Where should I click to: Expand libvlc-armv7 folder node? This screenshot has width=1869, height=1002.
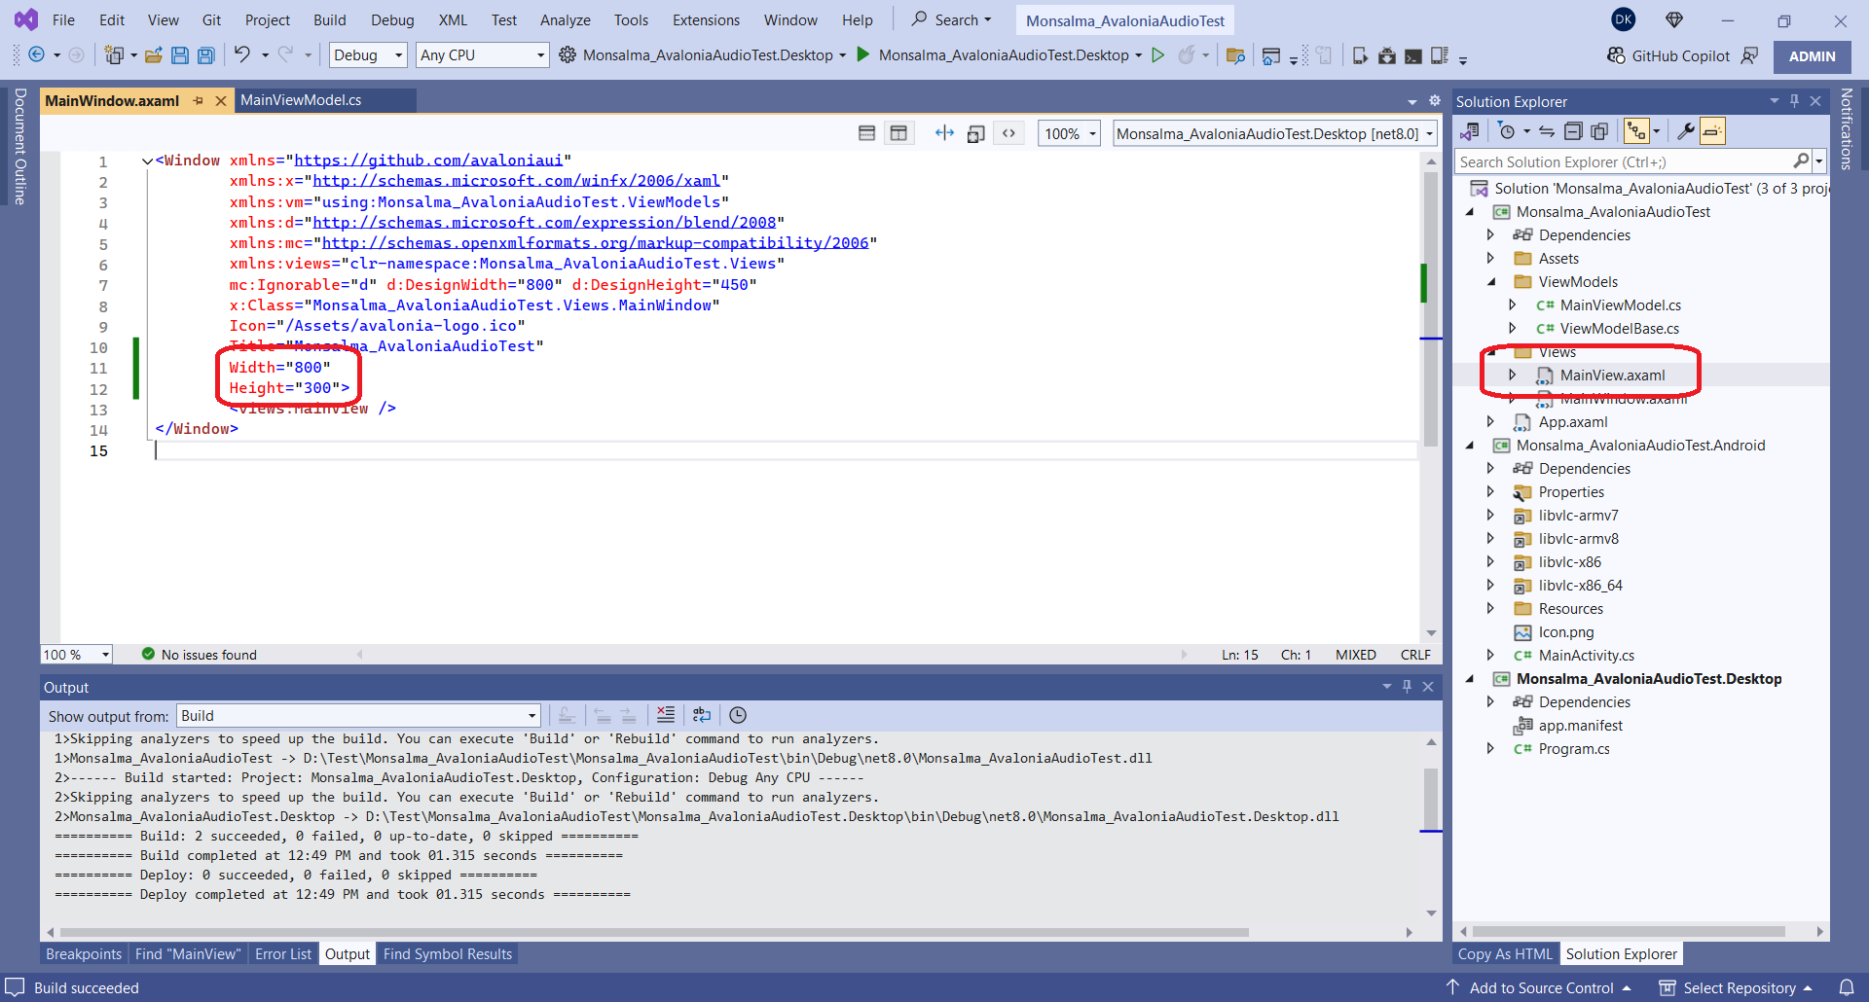(x=1490, y=515)
